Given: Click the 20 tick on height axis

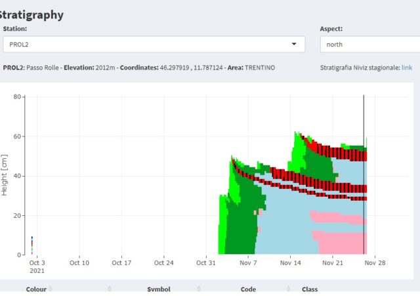Looking at the screenshot, I should coord(17,215).
